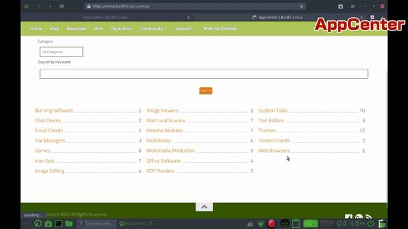The width and height of the screenshot is (408, 229).
Task: Open a new tab with the plus icon
Action: click(x=372, y=17)
